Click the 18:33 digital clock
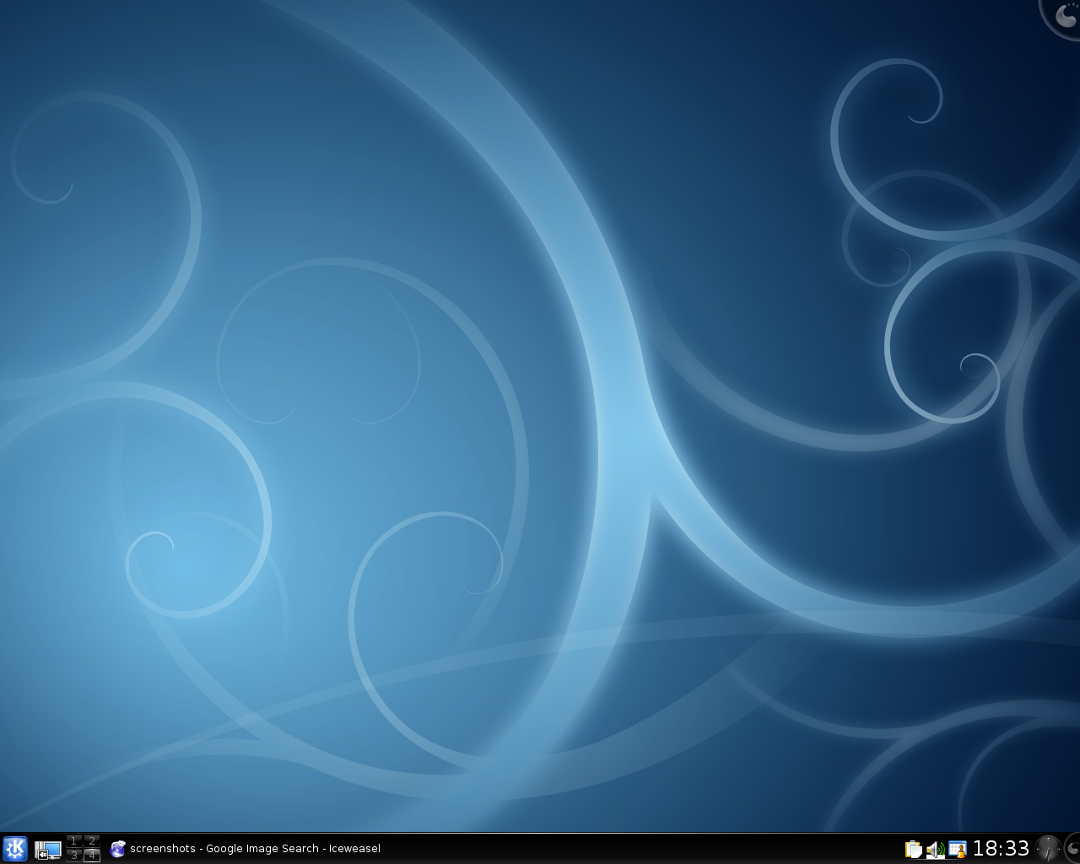1080x864 pixels. [1002, 849]
